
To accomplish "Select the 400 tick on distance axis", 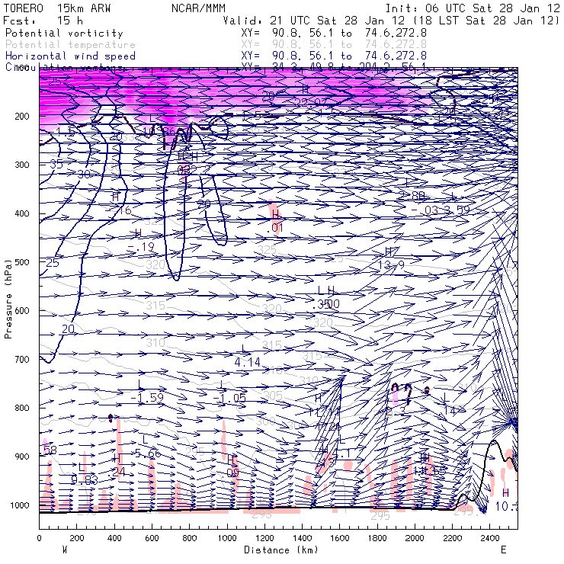I will click(x=114, y=538).
